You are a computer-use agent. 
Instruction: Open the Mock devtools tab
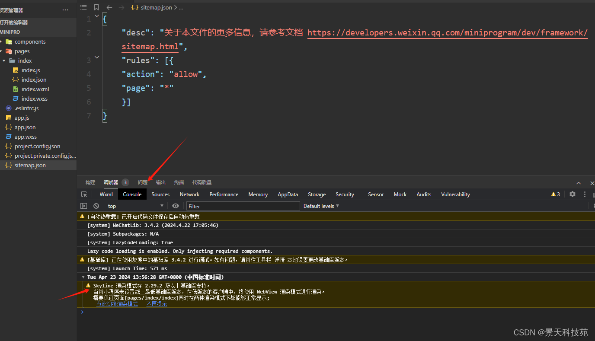pos(400,194)
